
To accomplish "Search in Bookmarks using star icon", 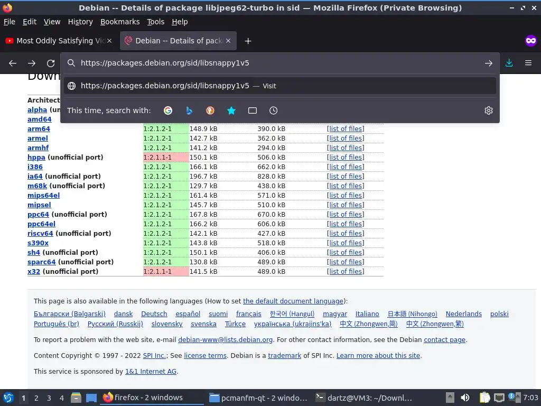I will (231, 110).
